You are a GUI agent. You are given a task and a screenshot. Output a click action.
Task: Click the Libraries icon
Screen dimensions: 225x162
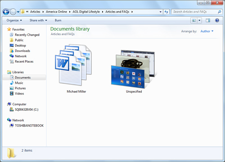click(x=9, y=72)
